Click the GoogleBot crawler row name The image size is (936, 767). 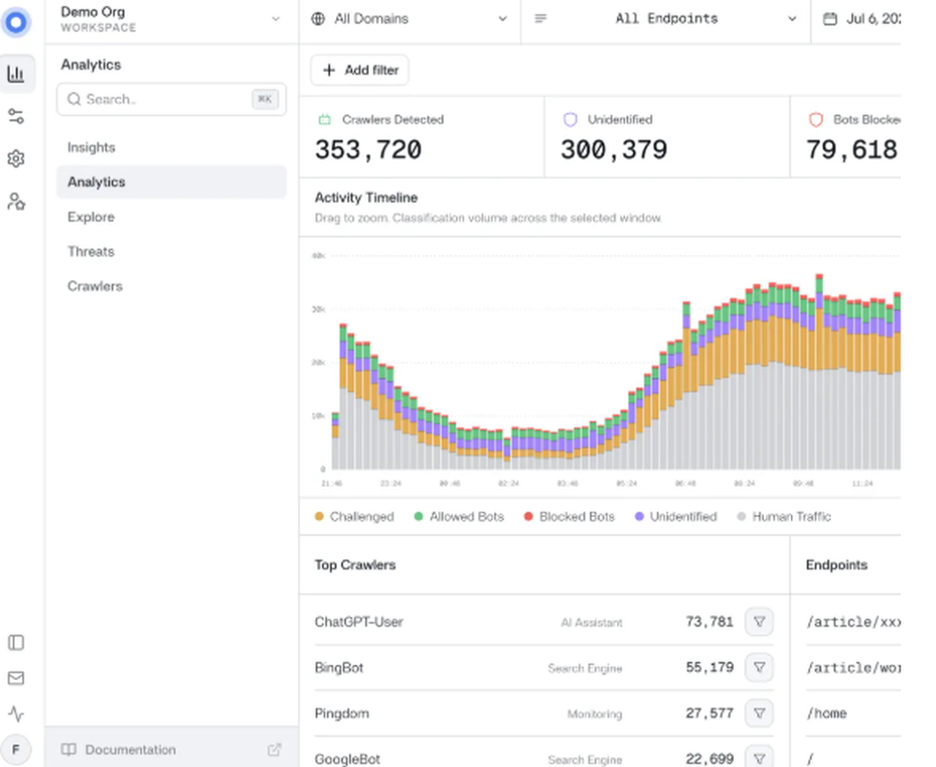point(347,759)
